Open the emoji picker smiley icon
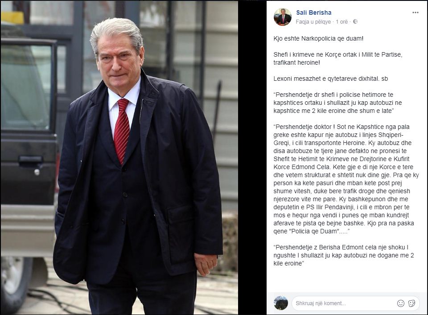This screenshot has width=428, height=315. click(x=400, y=303)
